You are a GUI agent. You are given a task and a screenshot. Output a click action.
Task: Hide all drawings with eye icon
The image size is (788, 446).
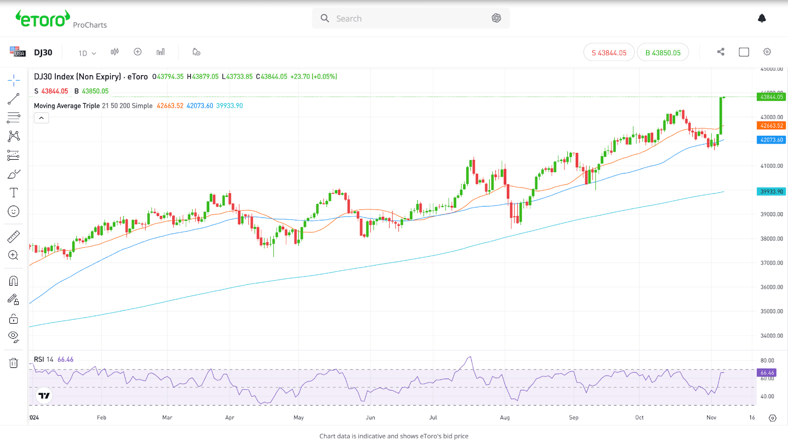(x=14, y=337)
